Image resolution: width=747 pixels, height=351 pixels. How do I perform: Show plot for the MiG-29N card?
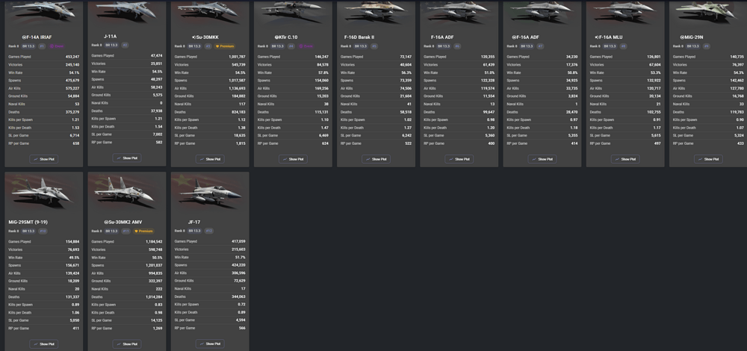(x=708, y=159)
